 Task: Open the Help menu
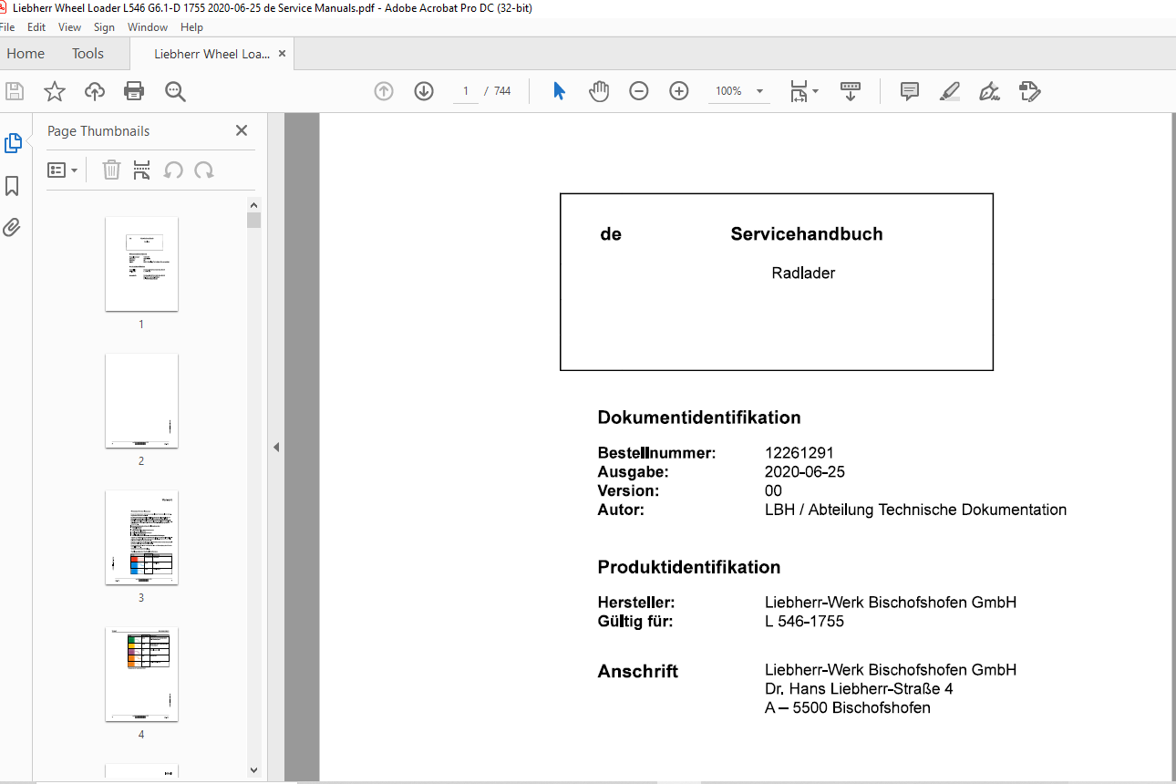coord(191,27)
